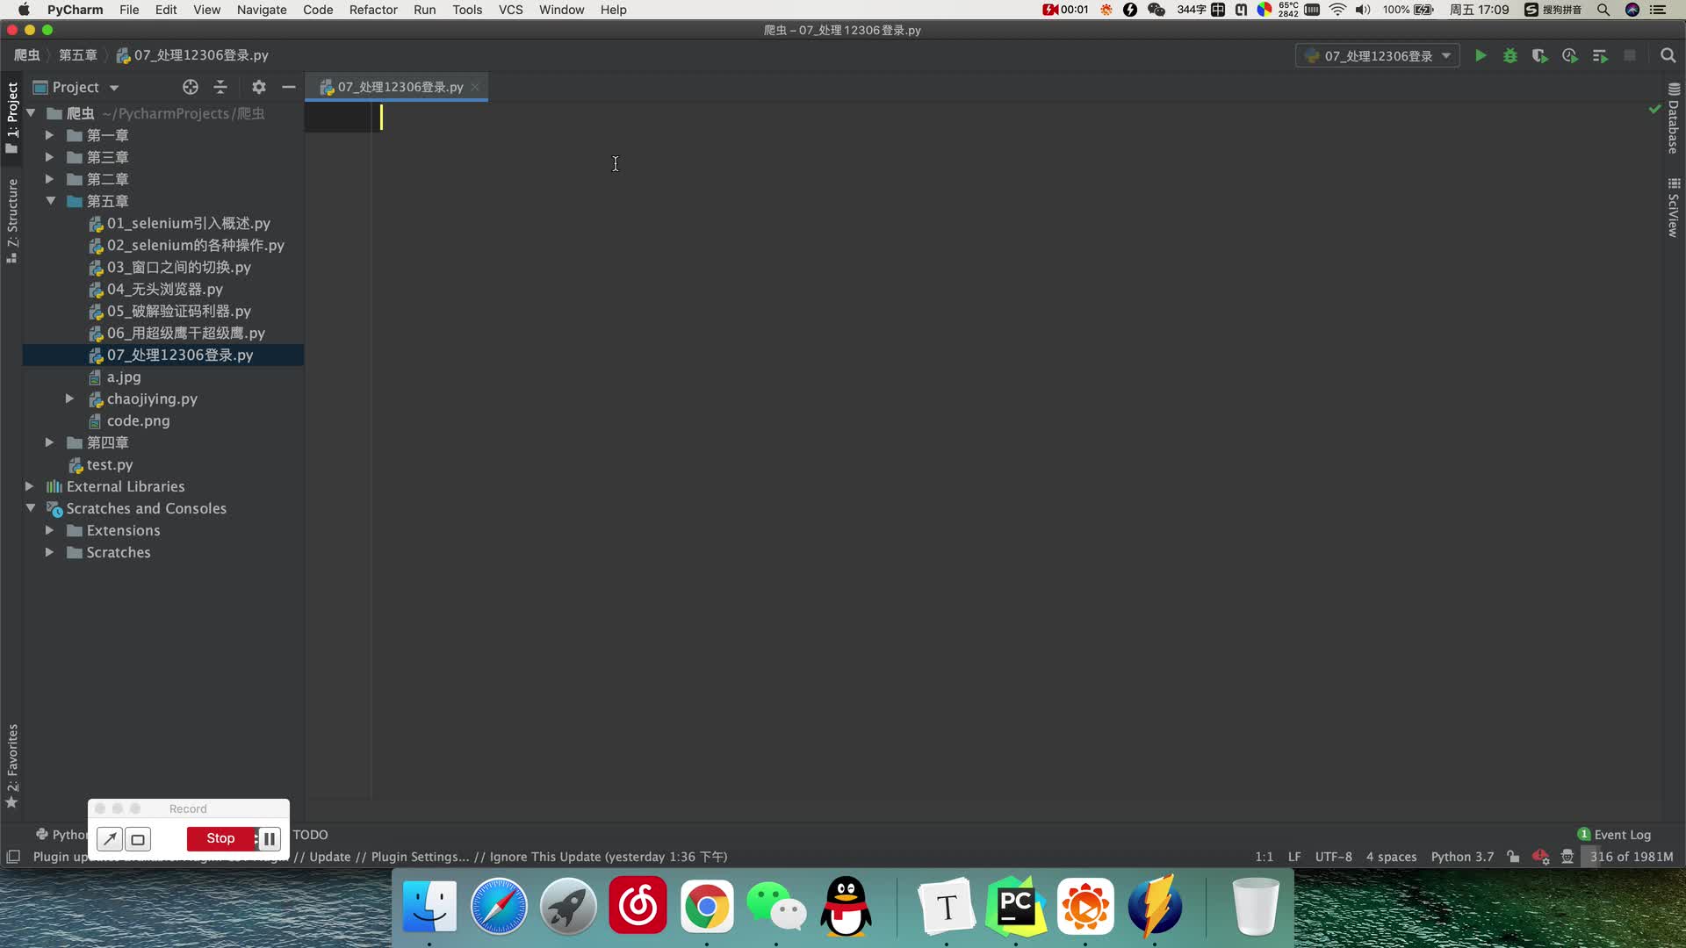
Task: Open Project panel settings gear
Action: tap(258, 87)
